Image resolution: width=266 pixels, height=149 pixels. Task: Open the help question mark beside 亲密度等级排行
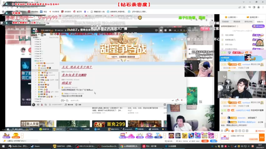pos(237,26)
